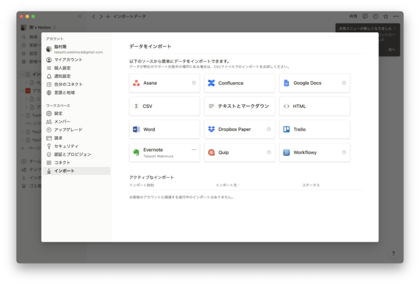Import a Word document
420x285 pixels.
coord(164,130)
